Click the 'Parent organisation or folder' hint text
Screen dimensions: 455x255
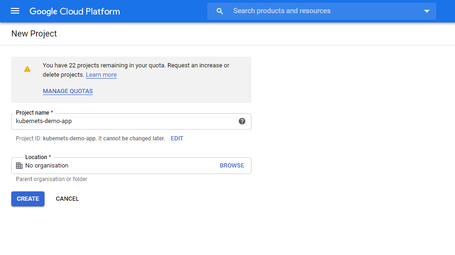coord(52,179)
